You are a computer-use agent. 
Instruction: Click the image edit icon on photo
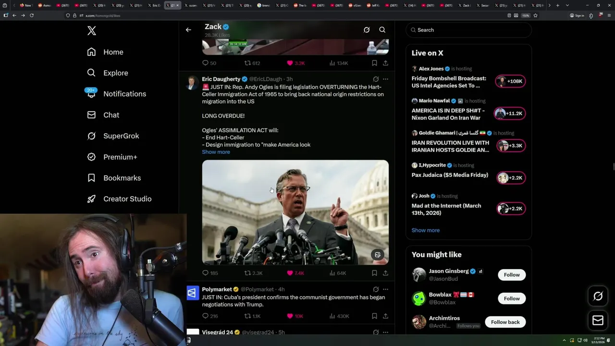(378, 255)
